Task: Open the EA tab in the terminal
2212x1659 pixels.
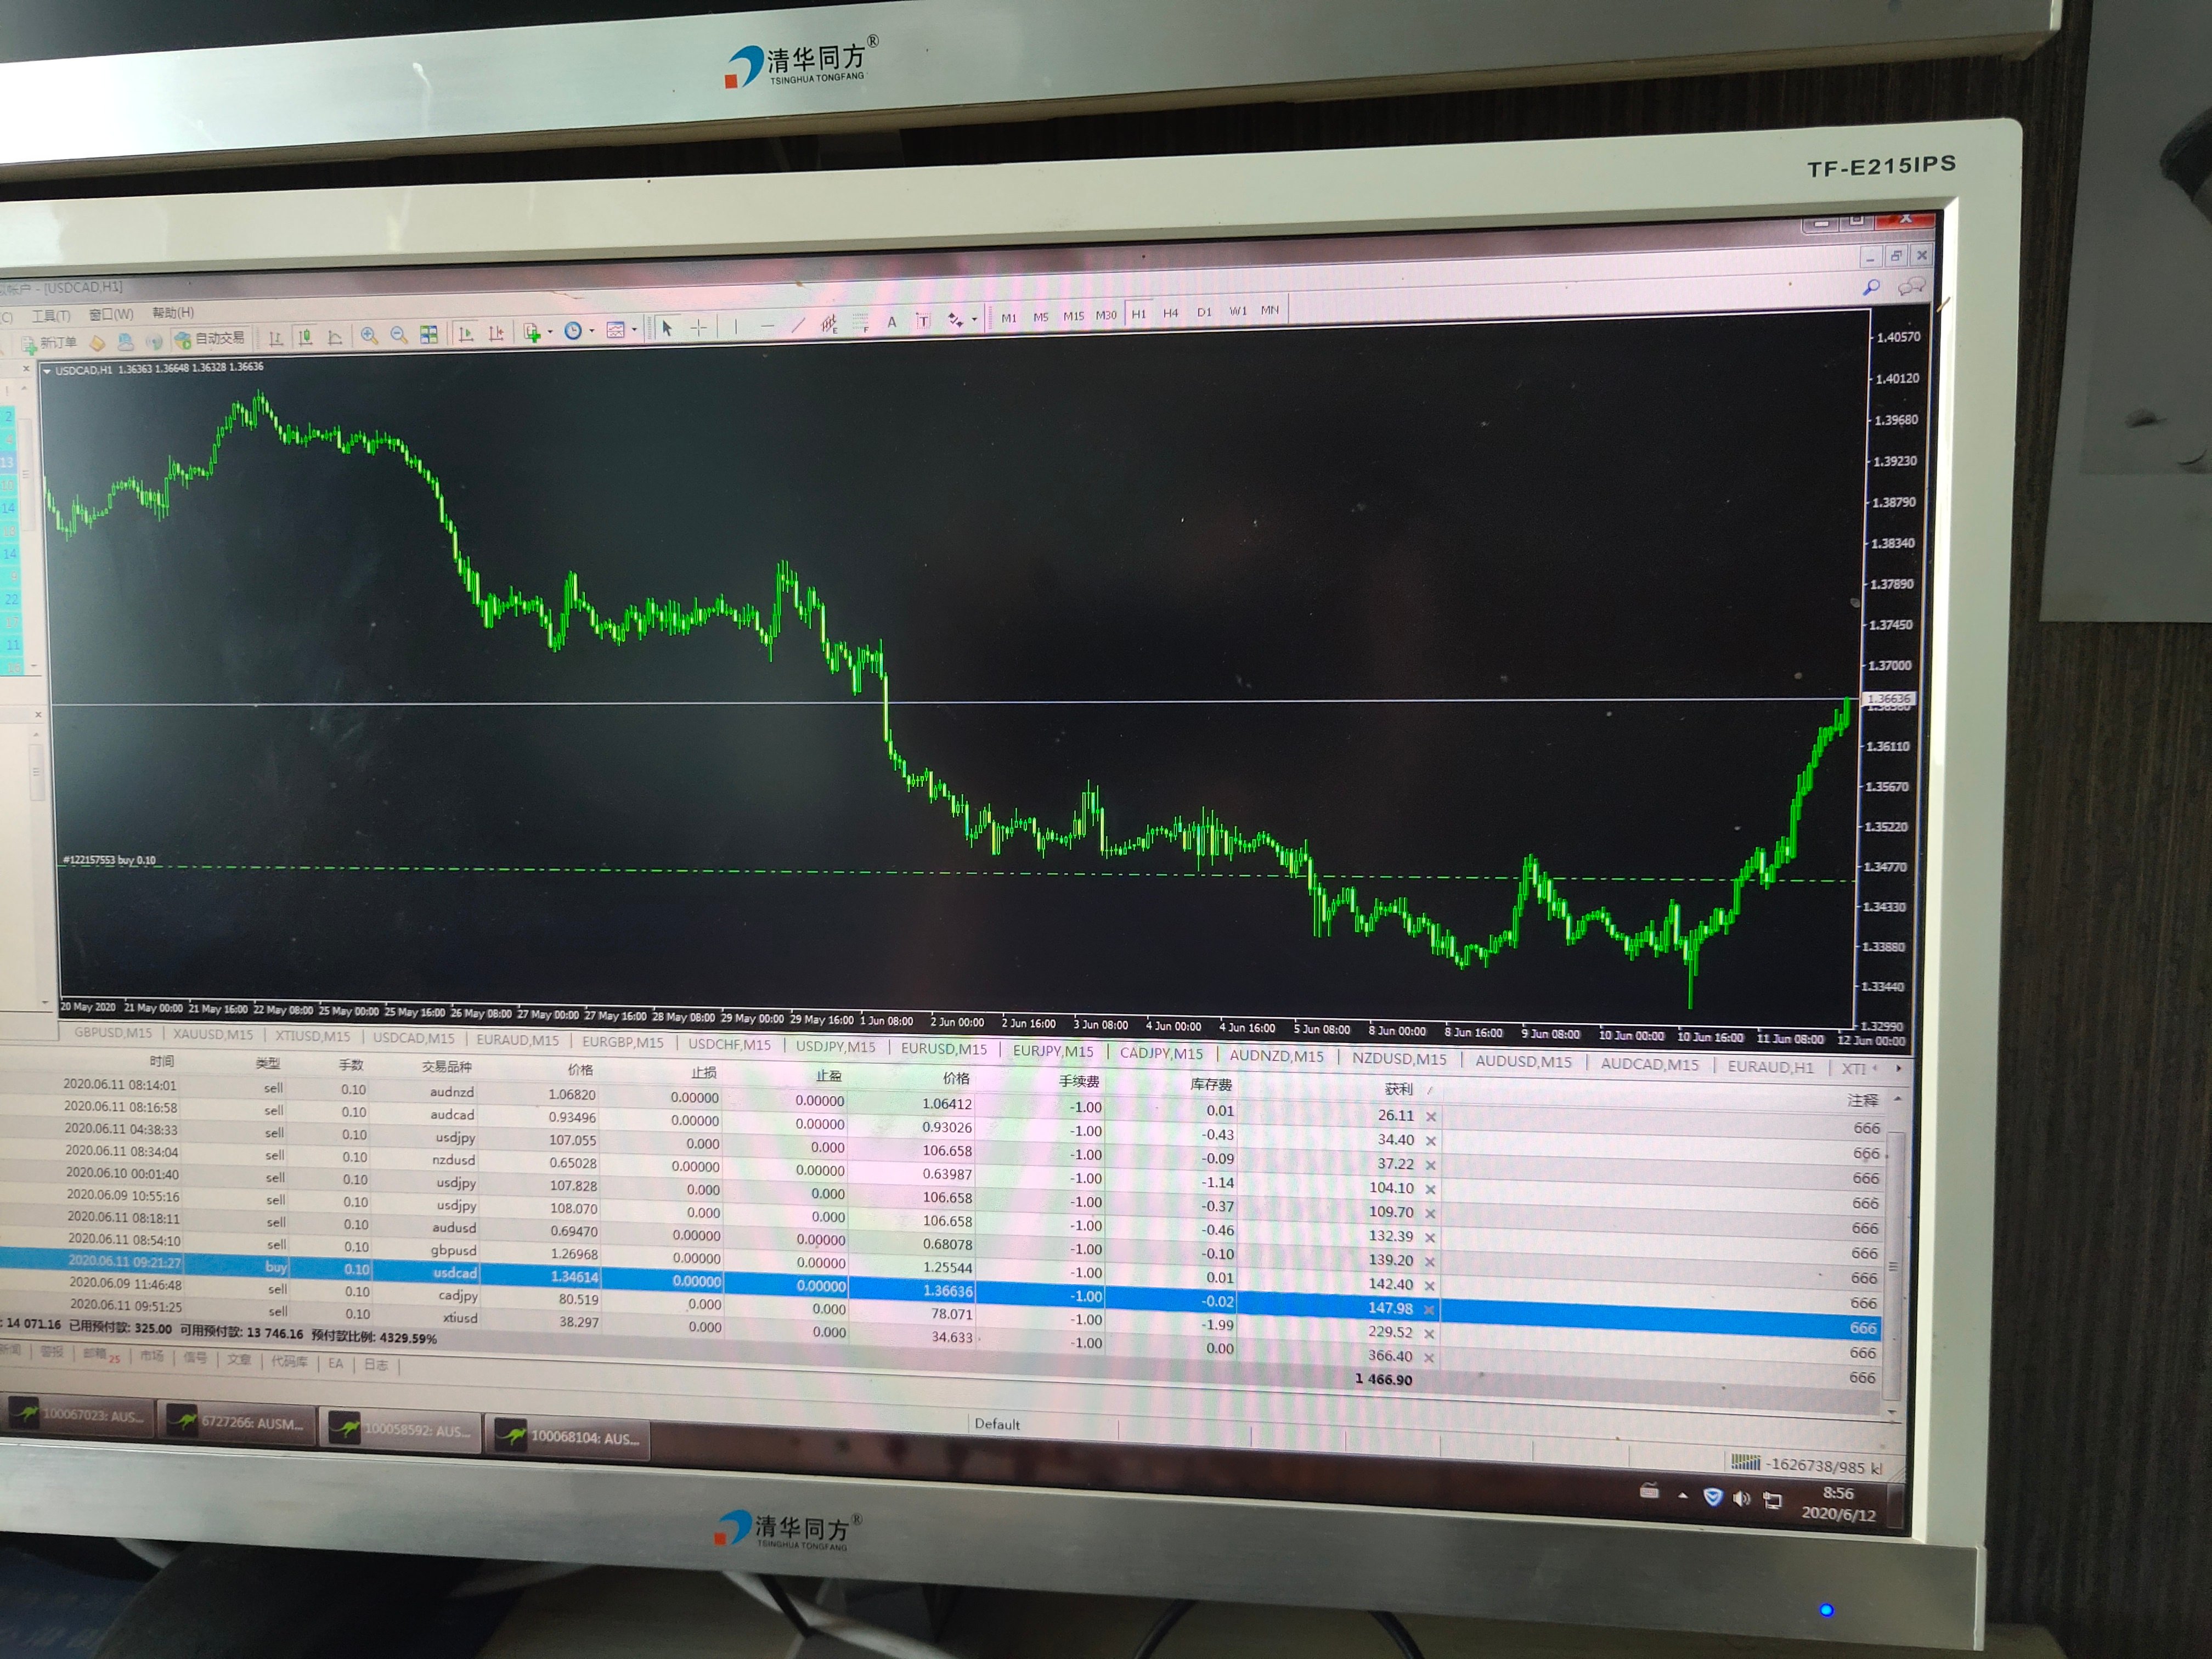Action: coord(335,1363)
